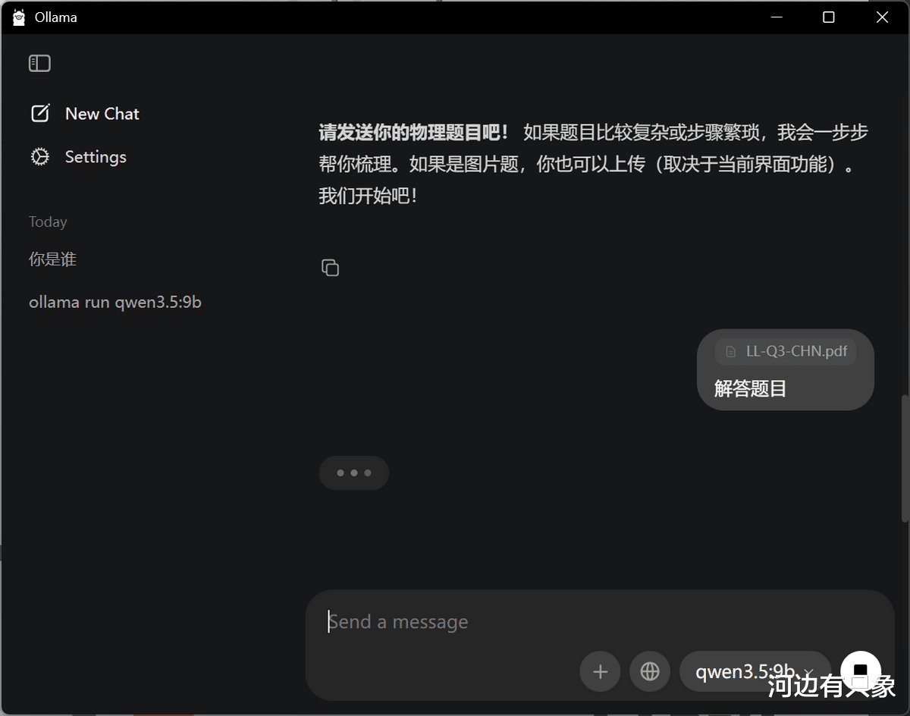
Task: Open the qwen3.5:9b model selector dropdown
Action: (755, 671)
